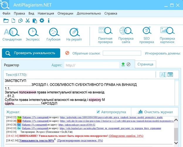Open the zakon.rada.gov.ua result link

pos(77,125)
